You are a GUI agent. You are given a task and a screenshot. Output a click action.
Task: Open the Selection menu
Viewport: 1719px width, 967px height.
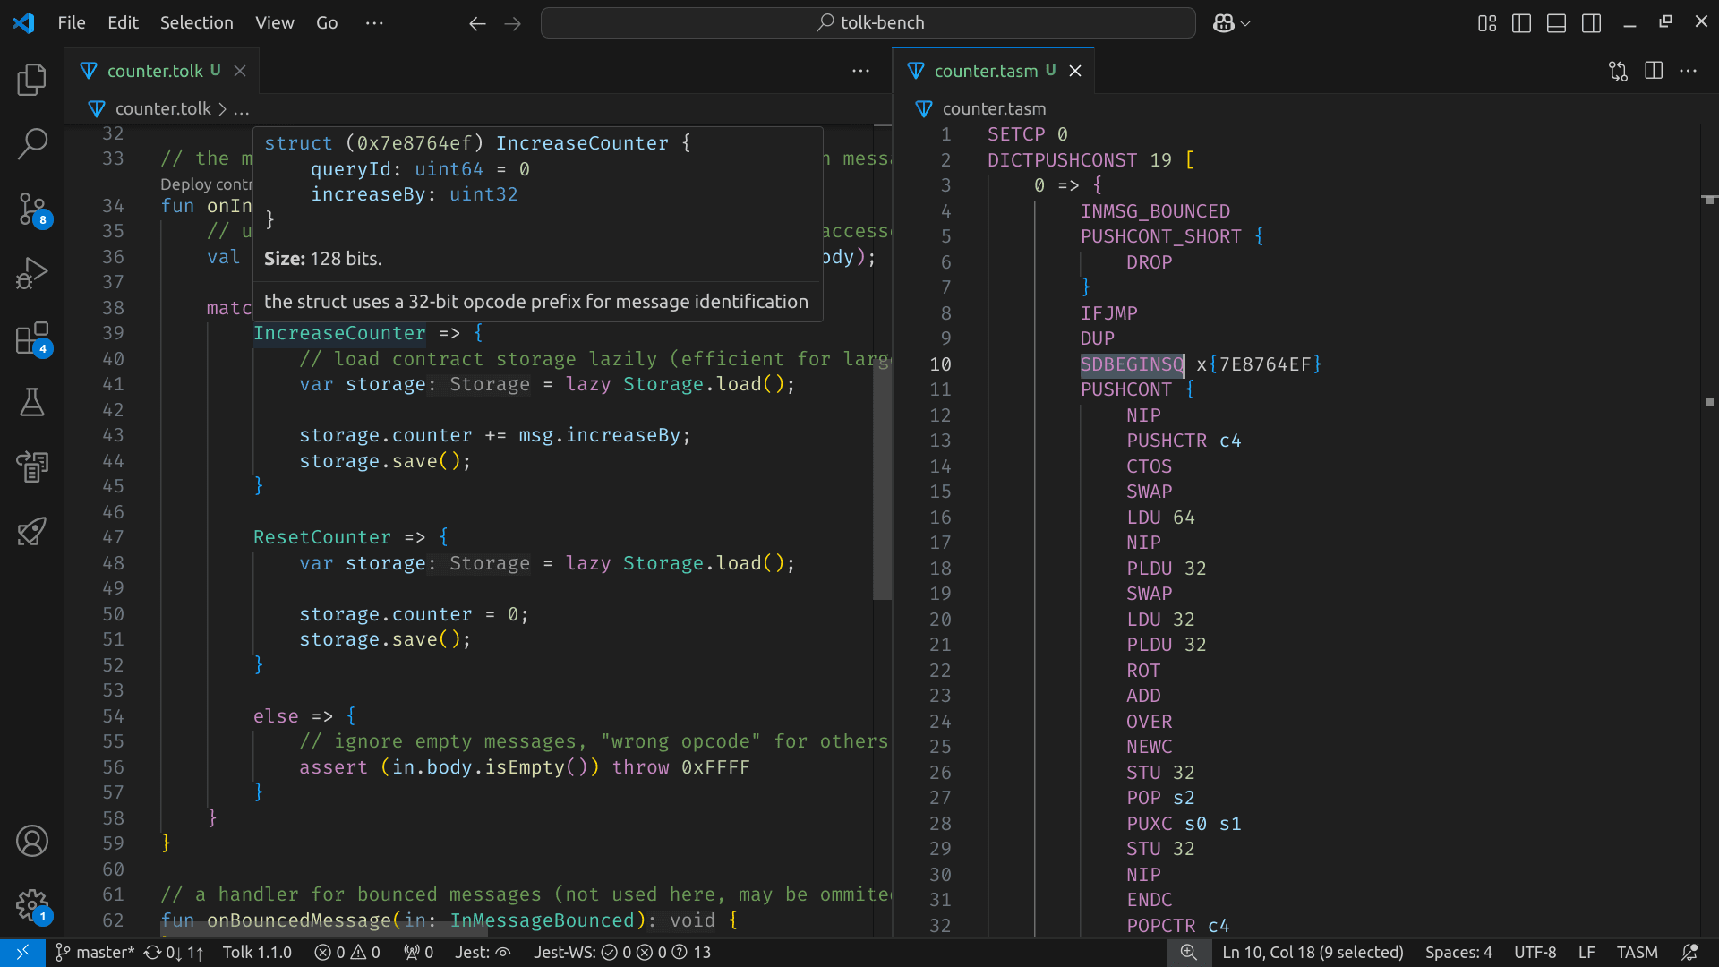[x=196, y=22]
